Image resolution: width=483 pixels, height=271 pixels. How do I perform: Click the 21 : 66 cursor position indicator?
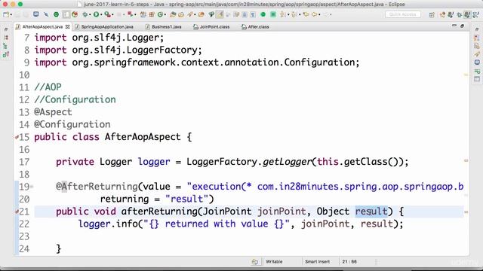coord(349,262)
